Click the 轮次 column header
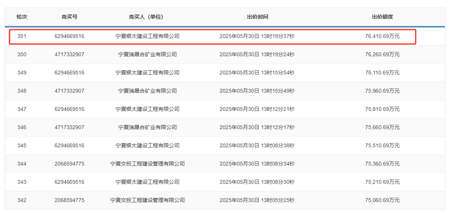This screenshot has height=213, width=453. point(22,17)
